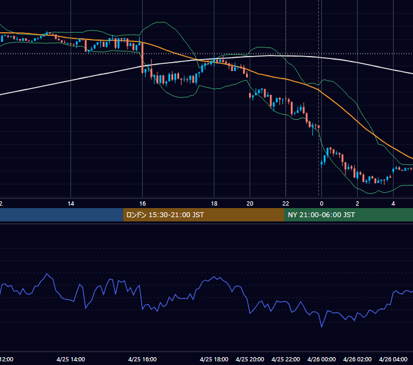Click the 4/25 20:00 indicator time label
Image resolution: width=413 pixels, height=365 pixels.
pyautogui.click(x=250, y=360)
